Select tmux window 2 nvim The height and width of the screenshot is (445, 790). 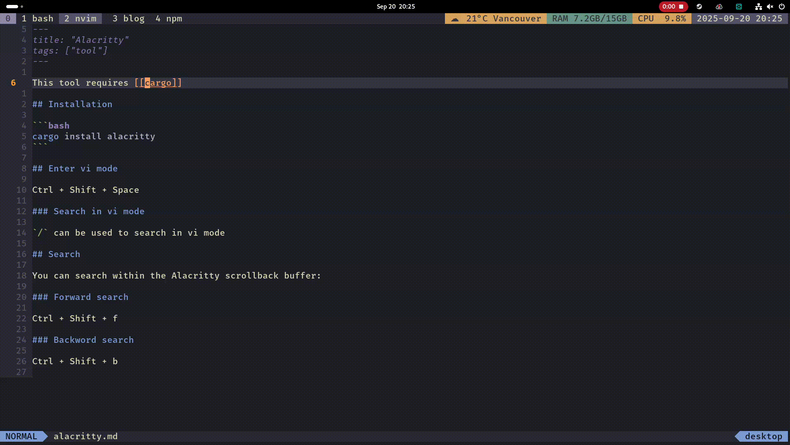[80, 19]
